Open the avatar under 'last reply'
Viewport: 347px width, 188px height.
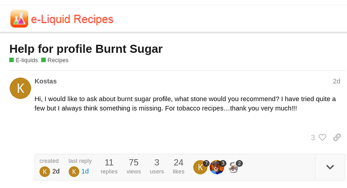[x=74, y=171]
